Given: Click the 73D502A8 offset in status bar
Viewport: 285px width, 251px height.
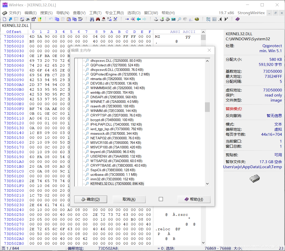Looking at the screenshot, I should pyautogui.click(x=108, y=248).
